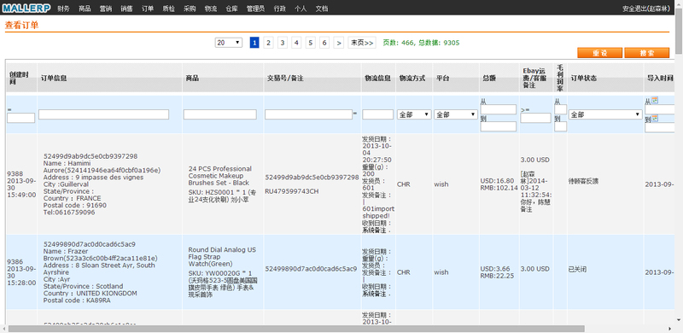The height and width of the screenshot is (333, 683).
Task: Click the orange 重设 reset button
Action: (x=600, y=53)
